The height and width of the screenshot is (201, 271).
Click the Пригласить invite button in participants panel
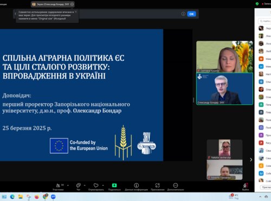click(x=266, y=187)
